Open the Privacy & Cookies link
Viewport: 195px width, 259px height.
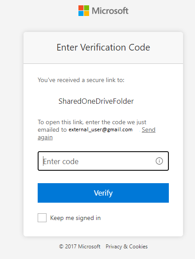(127, 247)
